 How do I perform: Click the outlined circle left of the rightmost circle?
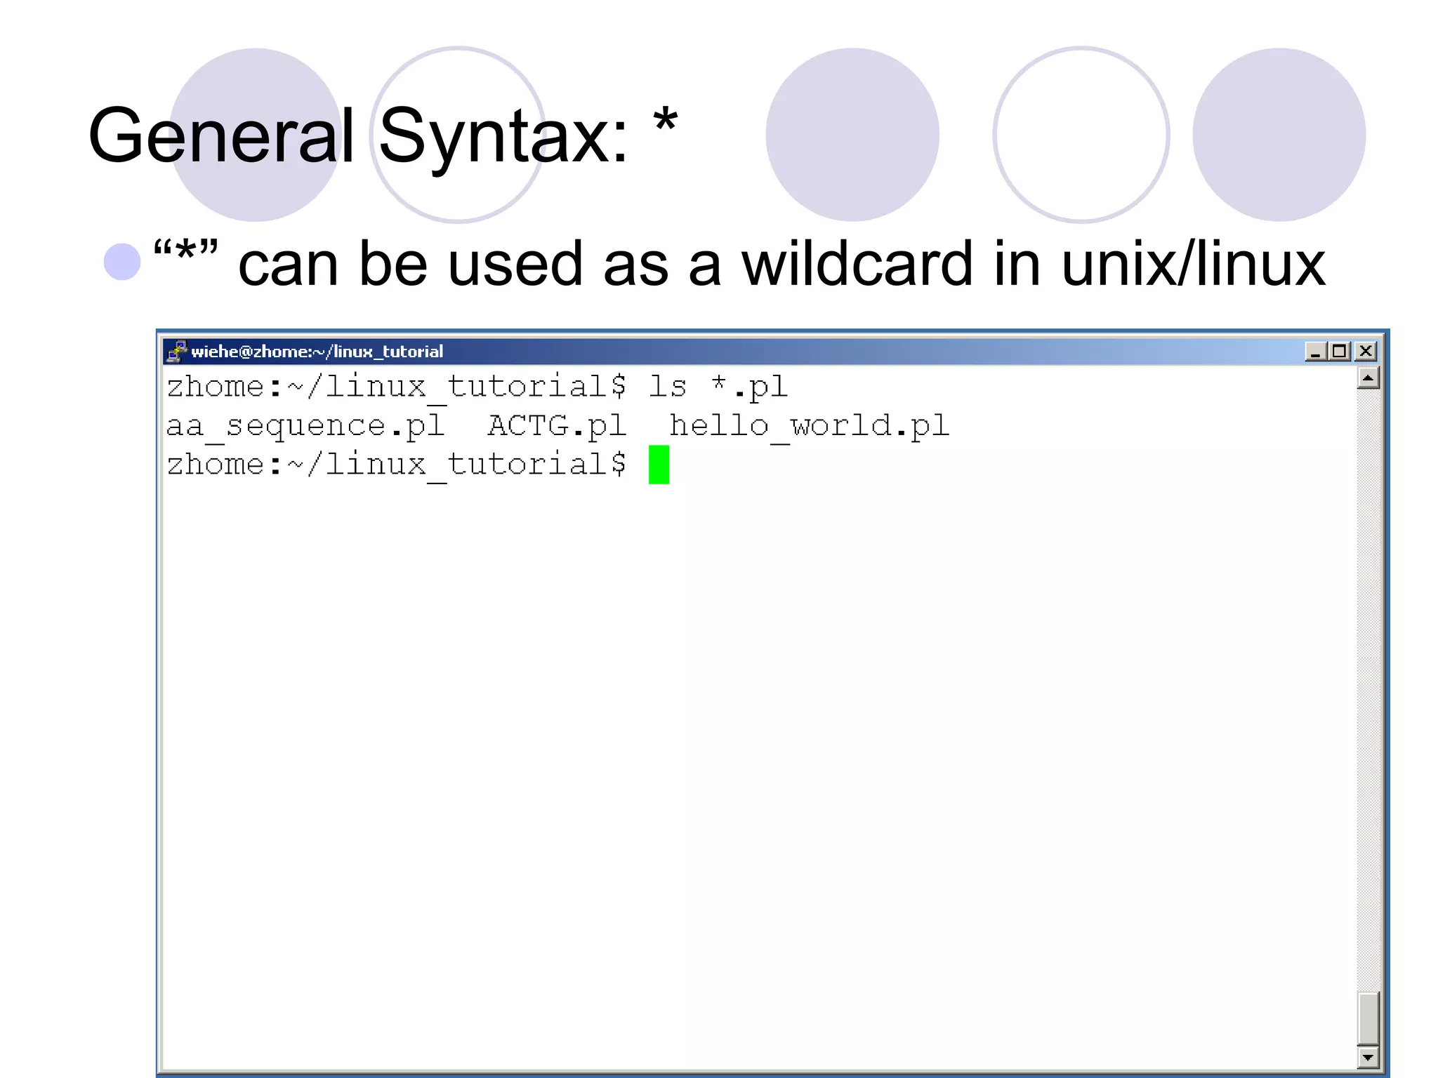[x=1081, y=135]
